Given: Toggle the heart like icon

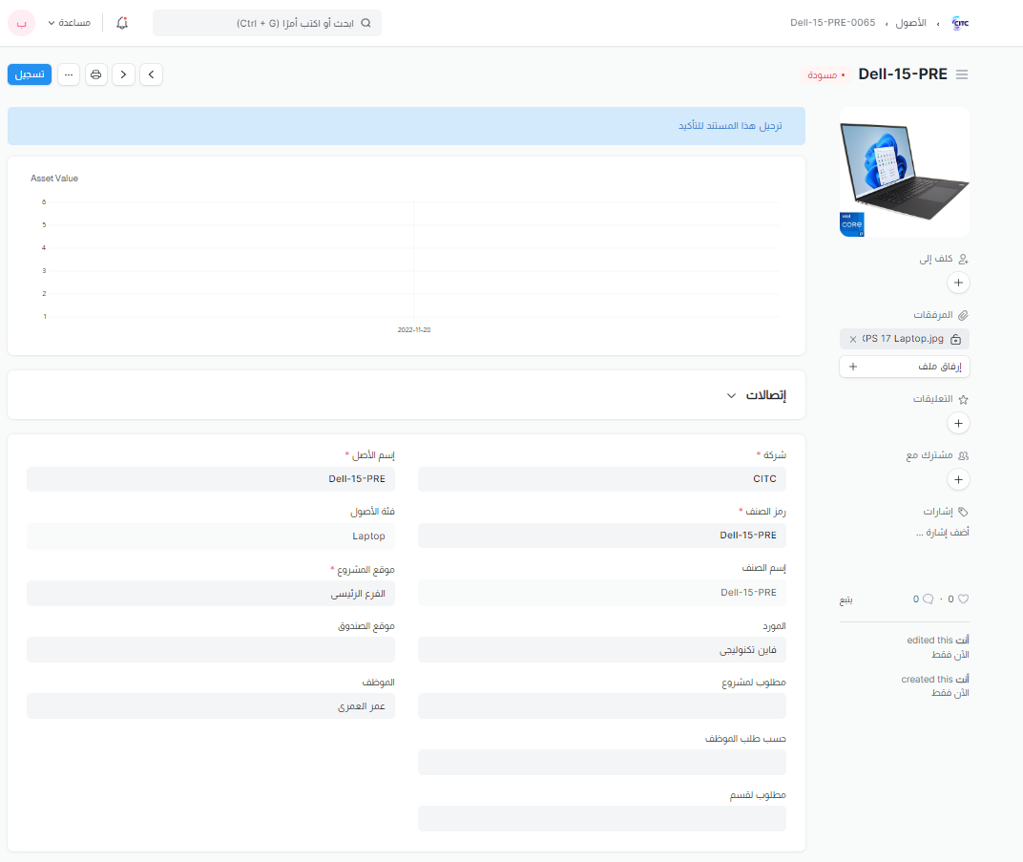Looking at the screenshot, I should 963,599.
